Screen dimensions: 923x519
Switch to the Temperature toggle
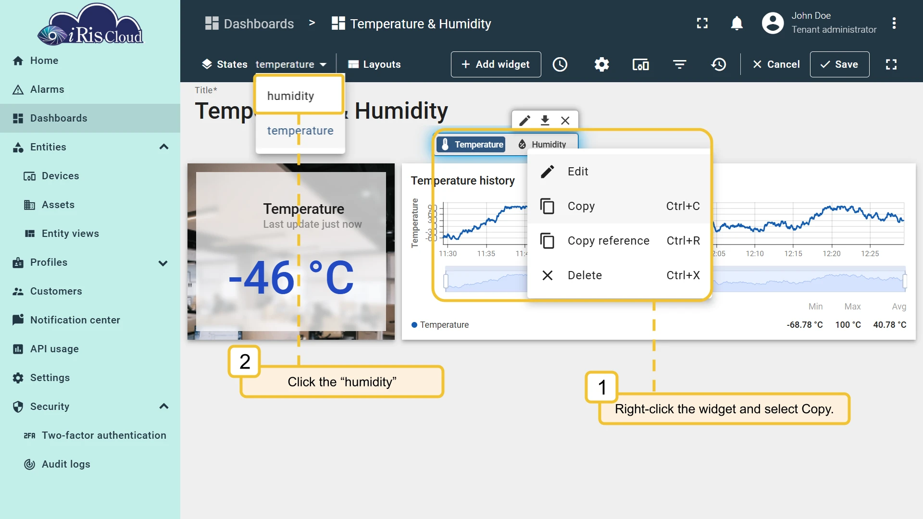pyautogui.click(x=471, y=144)
